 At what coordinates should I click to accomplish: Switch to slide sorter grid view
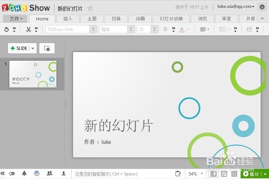(234, 174)
